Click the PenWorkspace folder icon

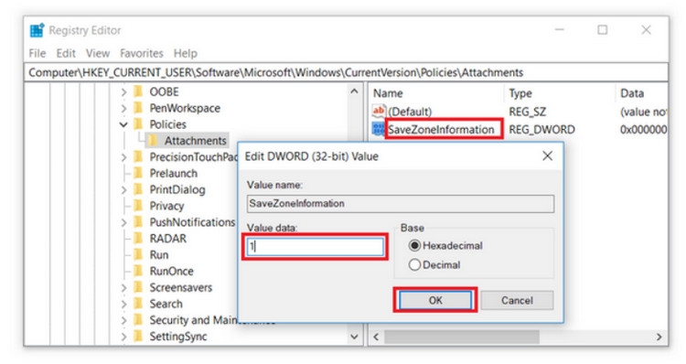(x=138, y=108)
